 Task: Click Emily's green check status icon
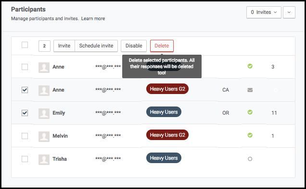click(x=250, y=112)
